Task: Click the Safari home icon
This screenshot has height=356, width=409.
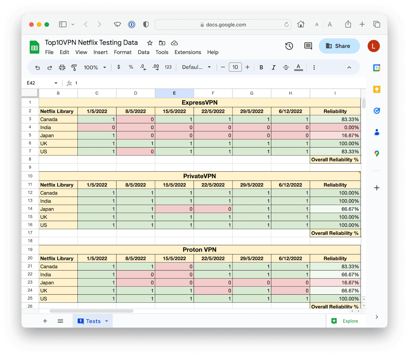Action: [301, 24]
